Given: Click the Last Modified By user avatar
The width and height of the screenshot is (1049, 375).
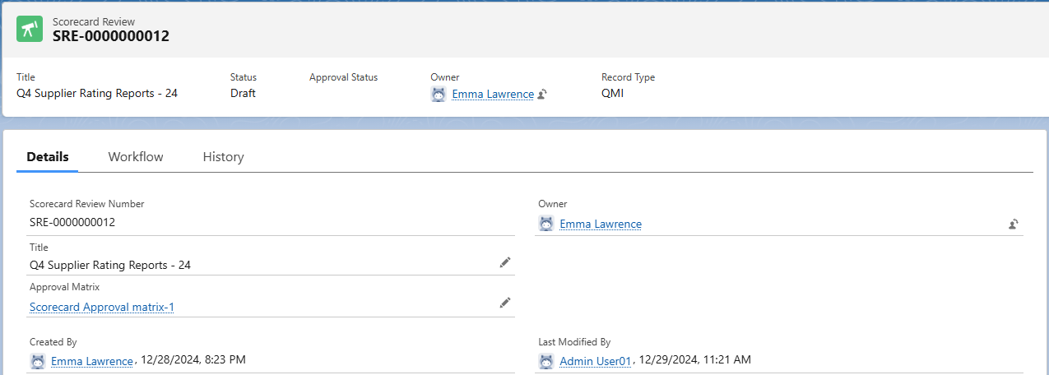Looking at the screenshot, I should (x=546, y=361).
